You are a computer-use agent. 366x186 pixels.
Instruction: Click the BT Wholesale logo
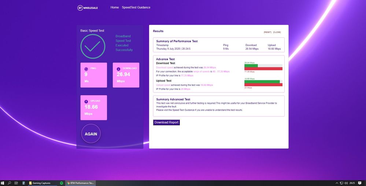click(x=88, y=7)
